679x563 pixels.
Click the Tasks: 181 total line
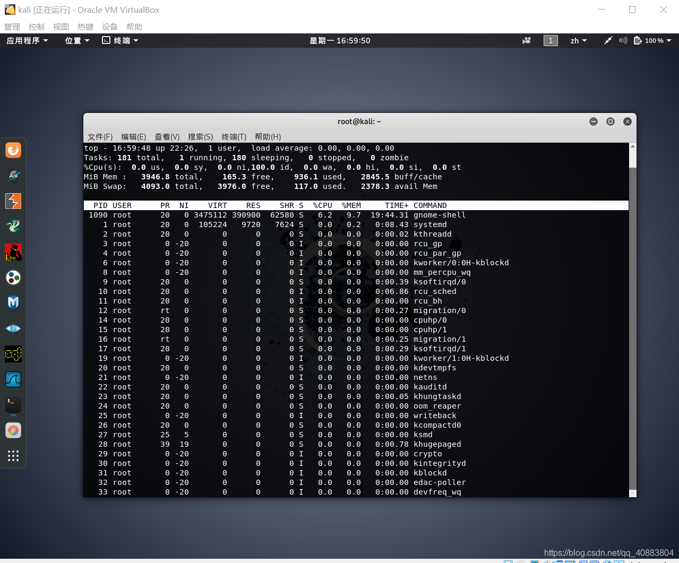click(x=246, y=158)
